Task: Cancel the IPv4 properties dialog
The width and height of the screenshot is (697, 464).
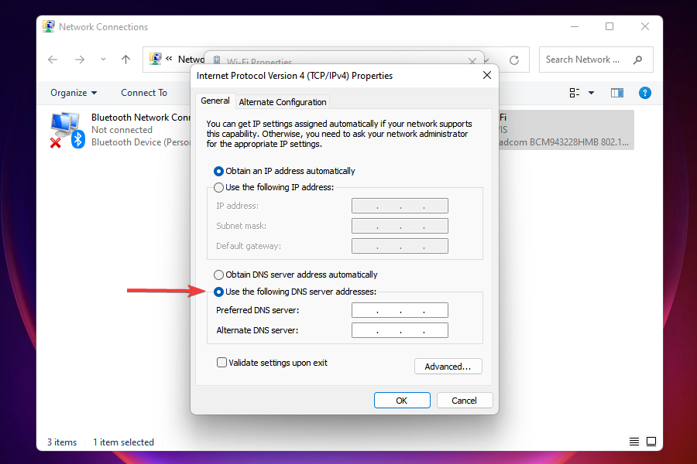Action: click(x=465, y=400)
